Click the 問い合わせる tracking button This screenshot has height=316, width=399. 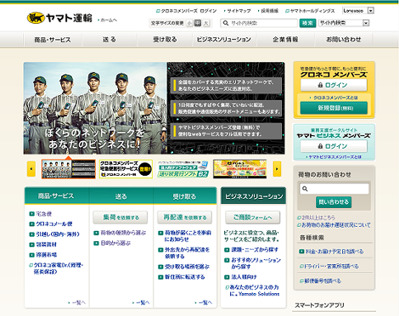[x=334, y=202]
